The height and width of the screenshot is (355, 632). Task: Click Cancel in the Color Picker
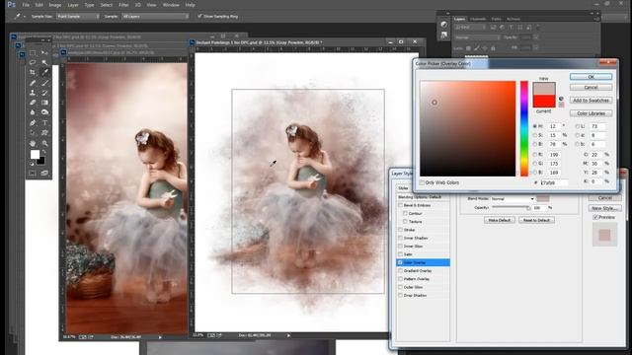(x=591, y=88)
